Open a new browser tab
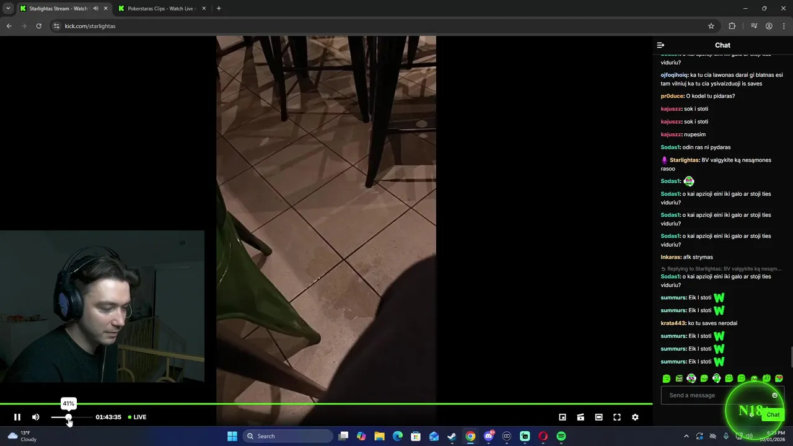793x446 pixels. coord(219,9)
